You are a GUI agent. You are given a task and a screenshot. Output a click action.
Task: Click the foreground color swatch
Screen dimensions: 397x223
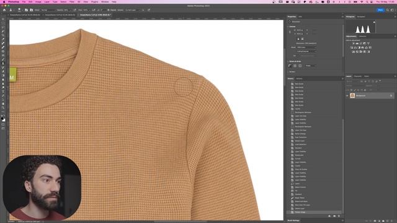2,118
